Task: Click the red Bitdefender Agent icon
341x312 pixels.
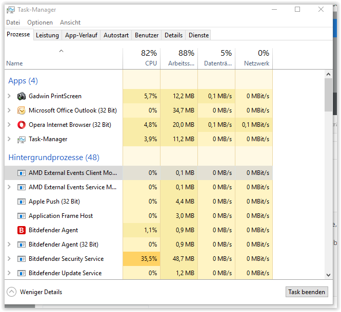Action: pos(22,230)
